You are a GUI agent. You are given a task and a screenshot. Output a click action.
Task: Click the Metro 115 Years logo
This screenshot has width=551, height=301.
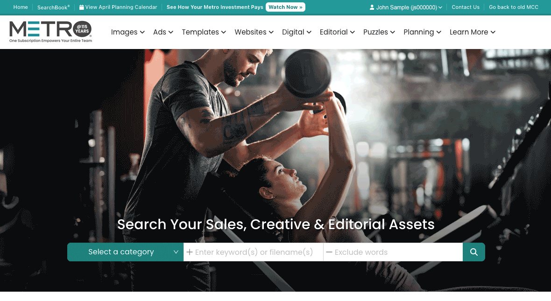tap(50, 32)
